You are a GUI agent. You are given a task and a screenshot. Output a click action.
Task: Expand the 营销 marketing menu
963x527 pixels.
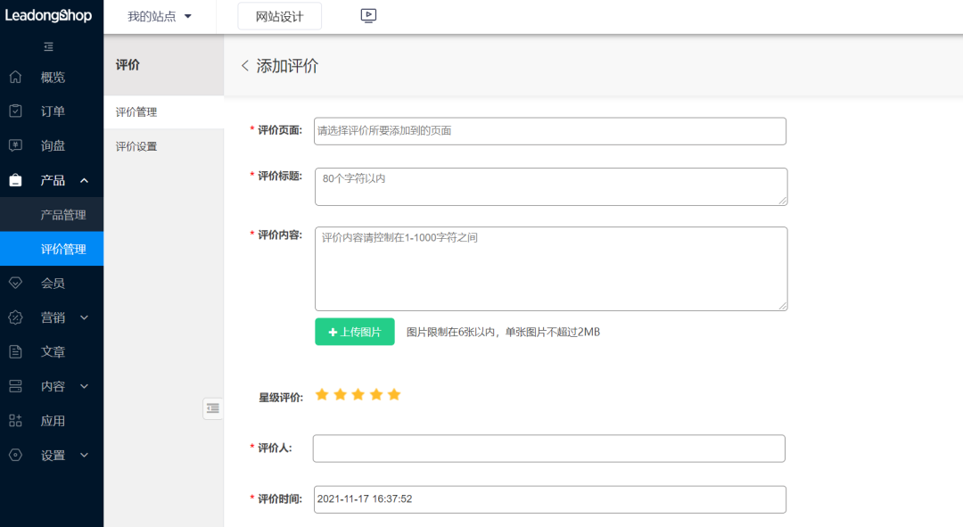pyautogui.click(x=84, y=317)
